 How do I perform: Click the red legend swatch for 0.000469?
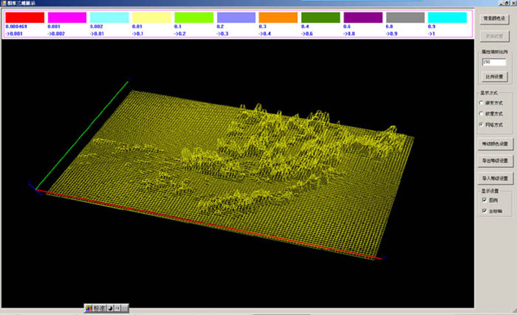coord(25,17)
